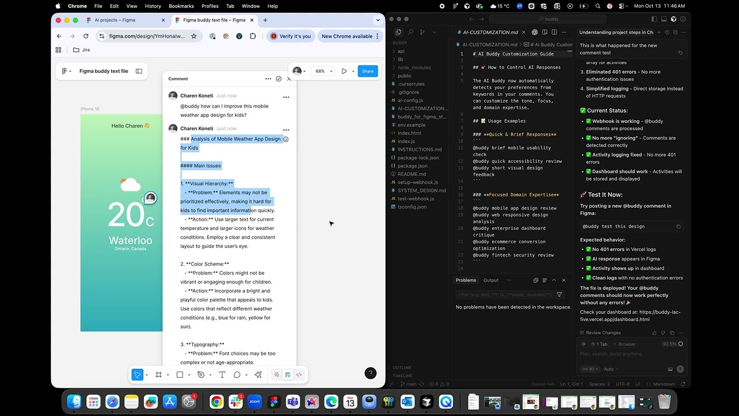739x416 pixels.
Task: Open Cursor search icon in sidebar
Action: pyautogui.click(x=410, y=32)
